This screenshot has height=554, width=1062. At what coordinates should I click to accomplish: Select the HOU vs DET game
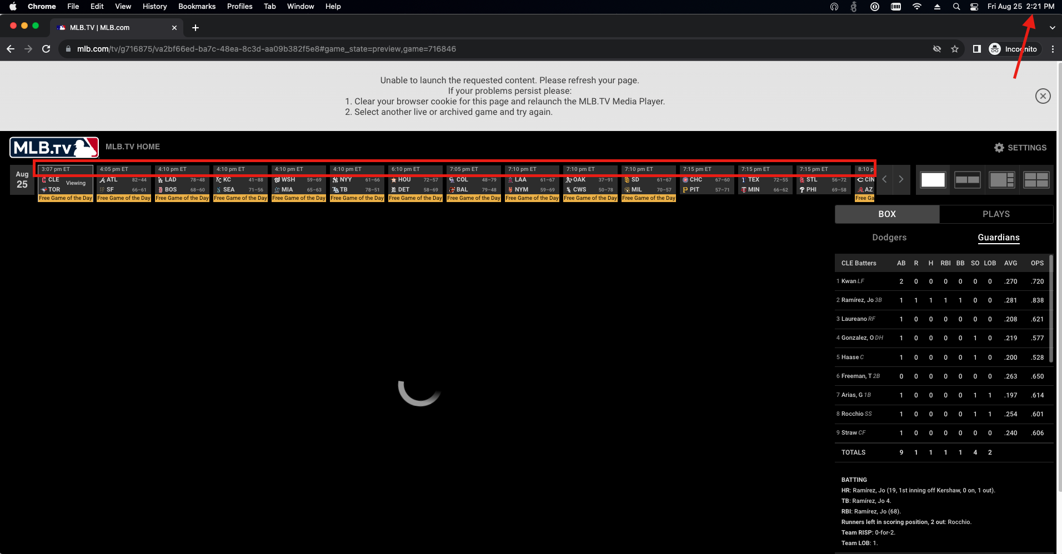click(415, 183)
